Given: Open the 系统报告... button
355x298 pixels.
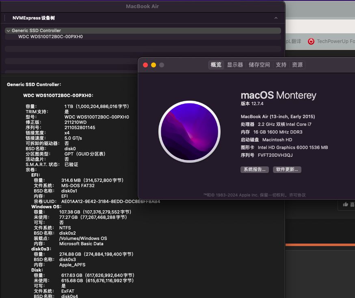Looking at the screenshot, I should (x=255, y=169).
